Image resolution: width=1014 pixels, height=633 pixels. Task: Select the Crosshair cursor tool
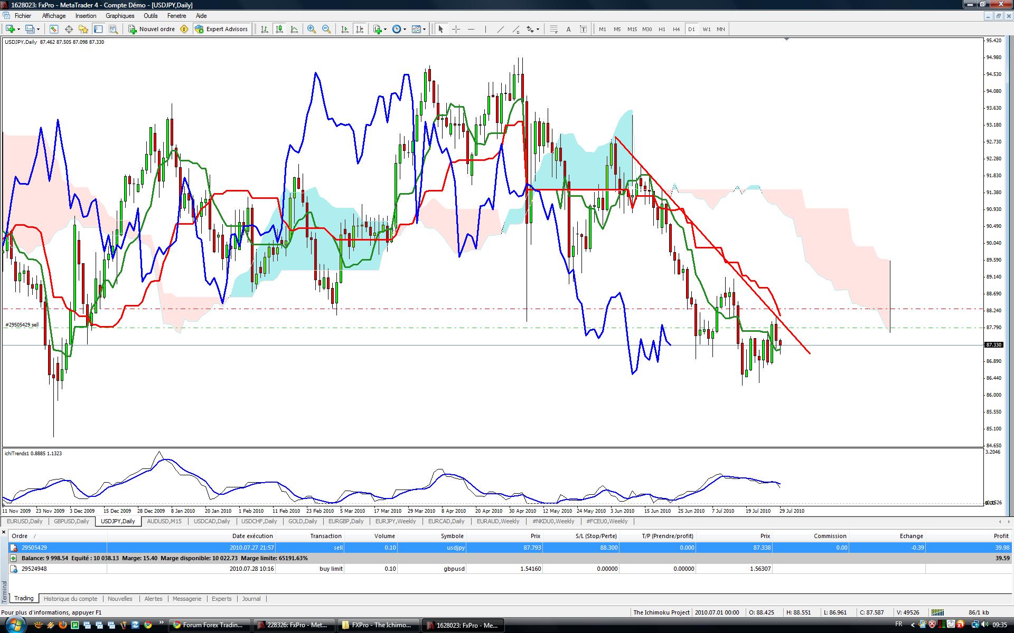tap(456, 29)
